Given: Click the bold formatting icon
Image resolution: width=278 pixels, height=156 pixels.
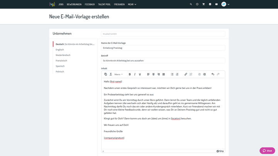Looking at the screenshot, I should click(130, 74).
